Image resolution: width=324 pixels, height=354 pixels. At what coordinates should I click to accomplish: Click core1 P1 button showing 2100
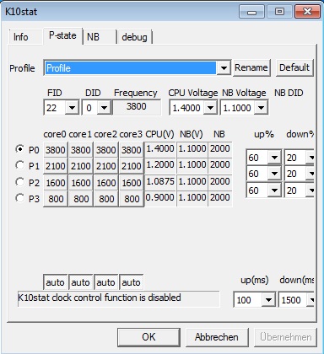[x=81, y=166]
